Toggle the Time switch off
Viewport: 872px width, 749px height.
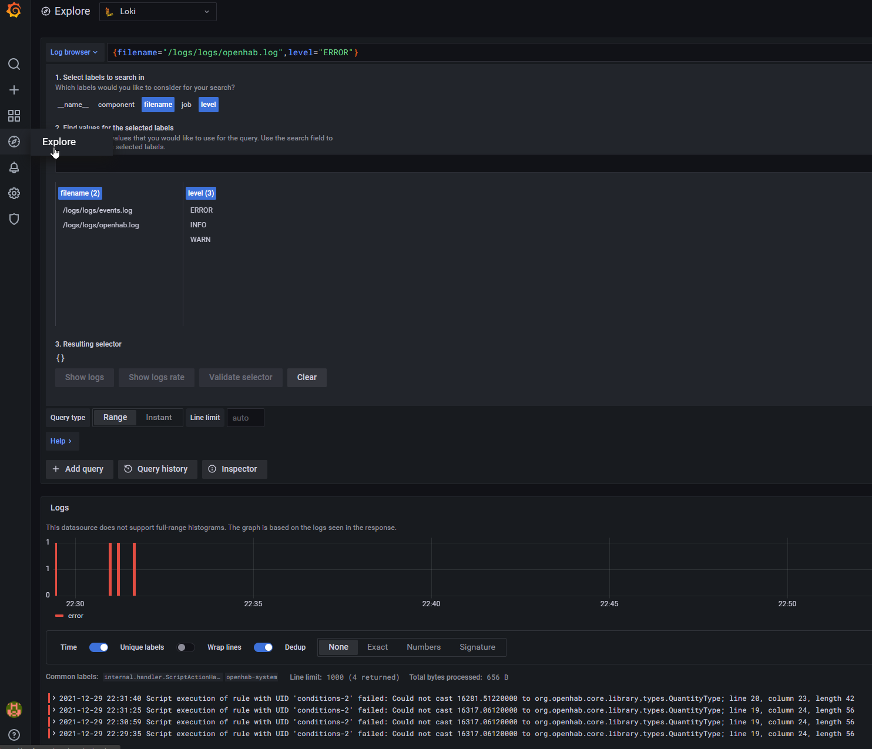(x=99, y=647)
